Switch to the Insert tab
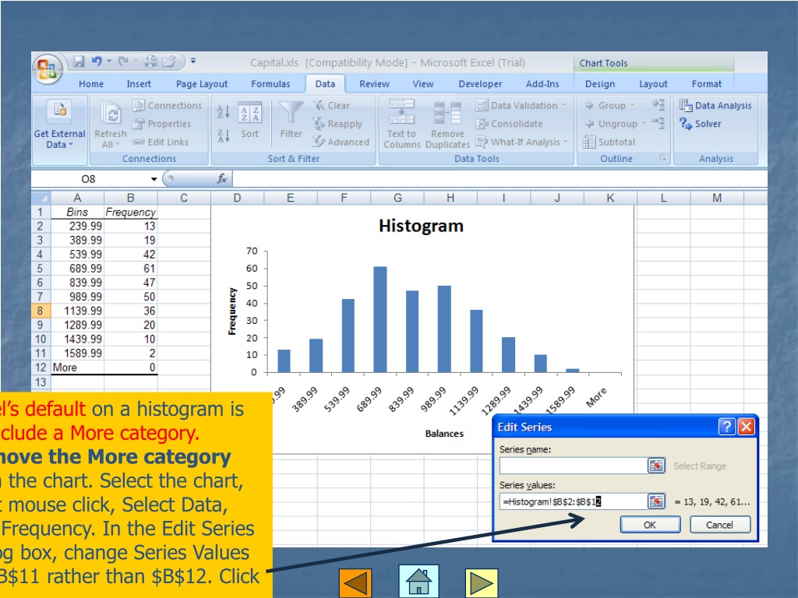 [139, 84]
